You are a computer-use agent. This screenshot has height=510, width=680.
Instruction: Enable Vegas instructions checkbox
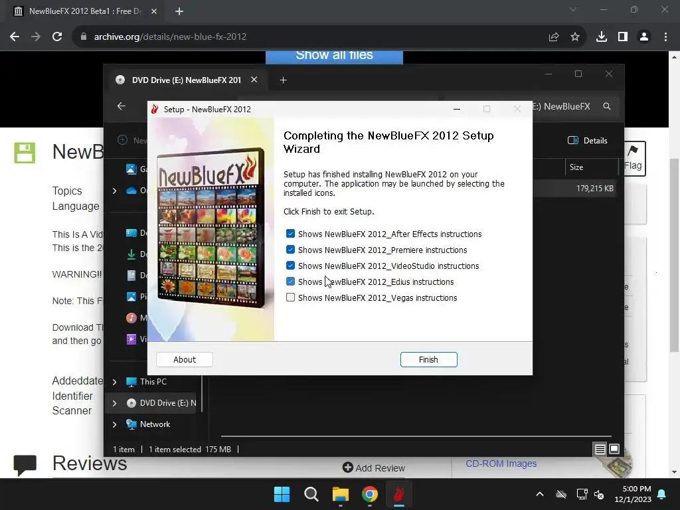pos(291,297)
